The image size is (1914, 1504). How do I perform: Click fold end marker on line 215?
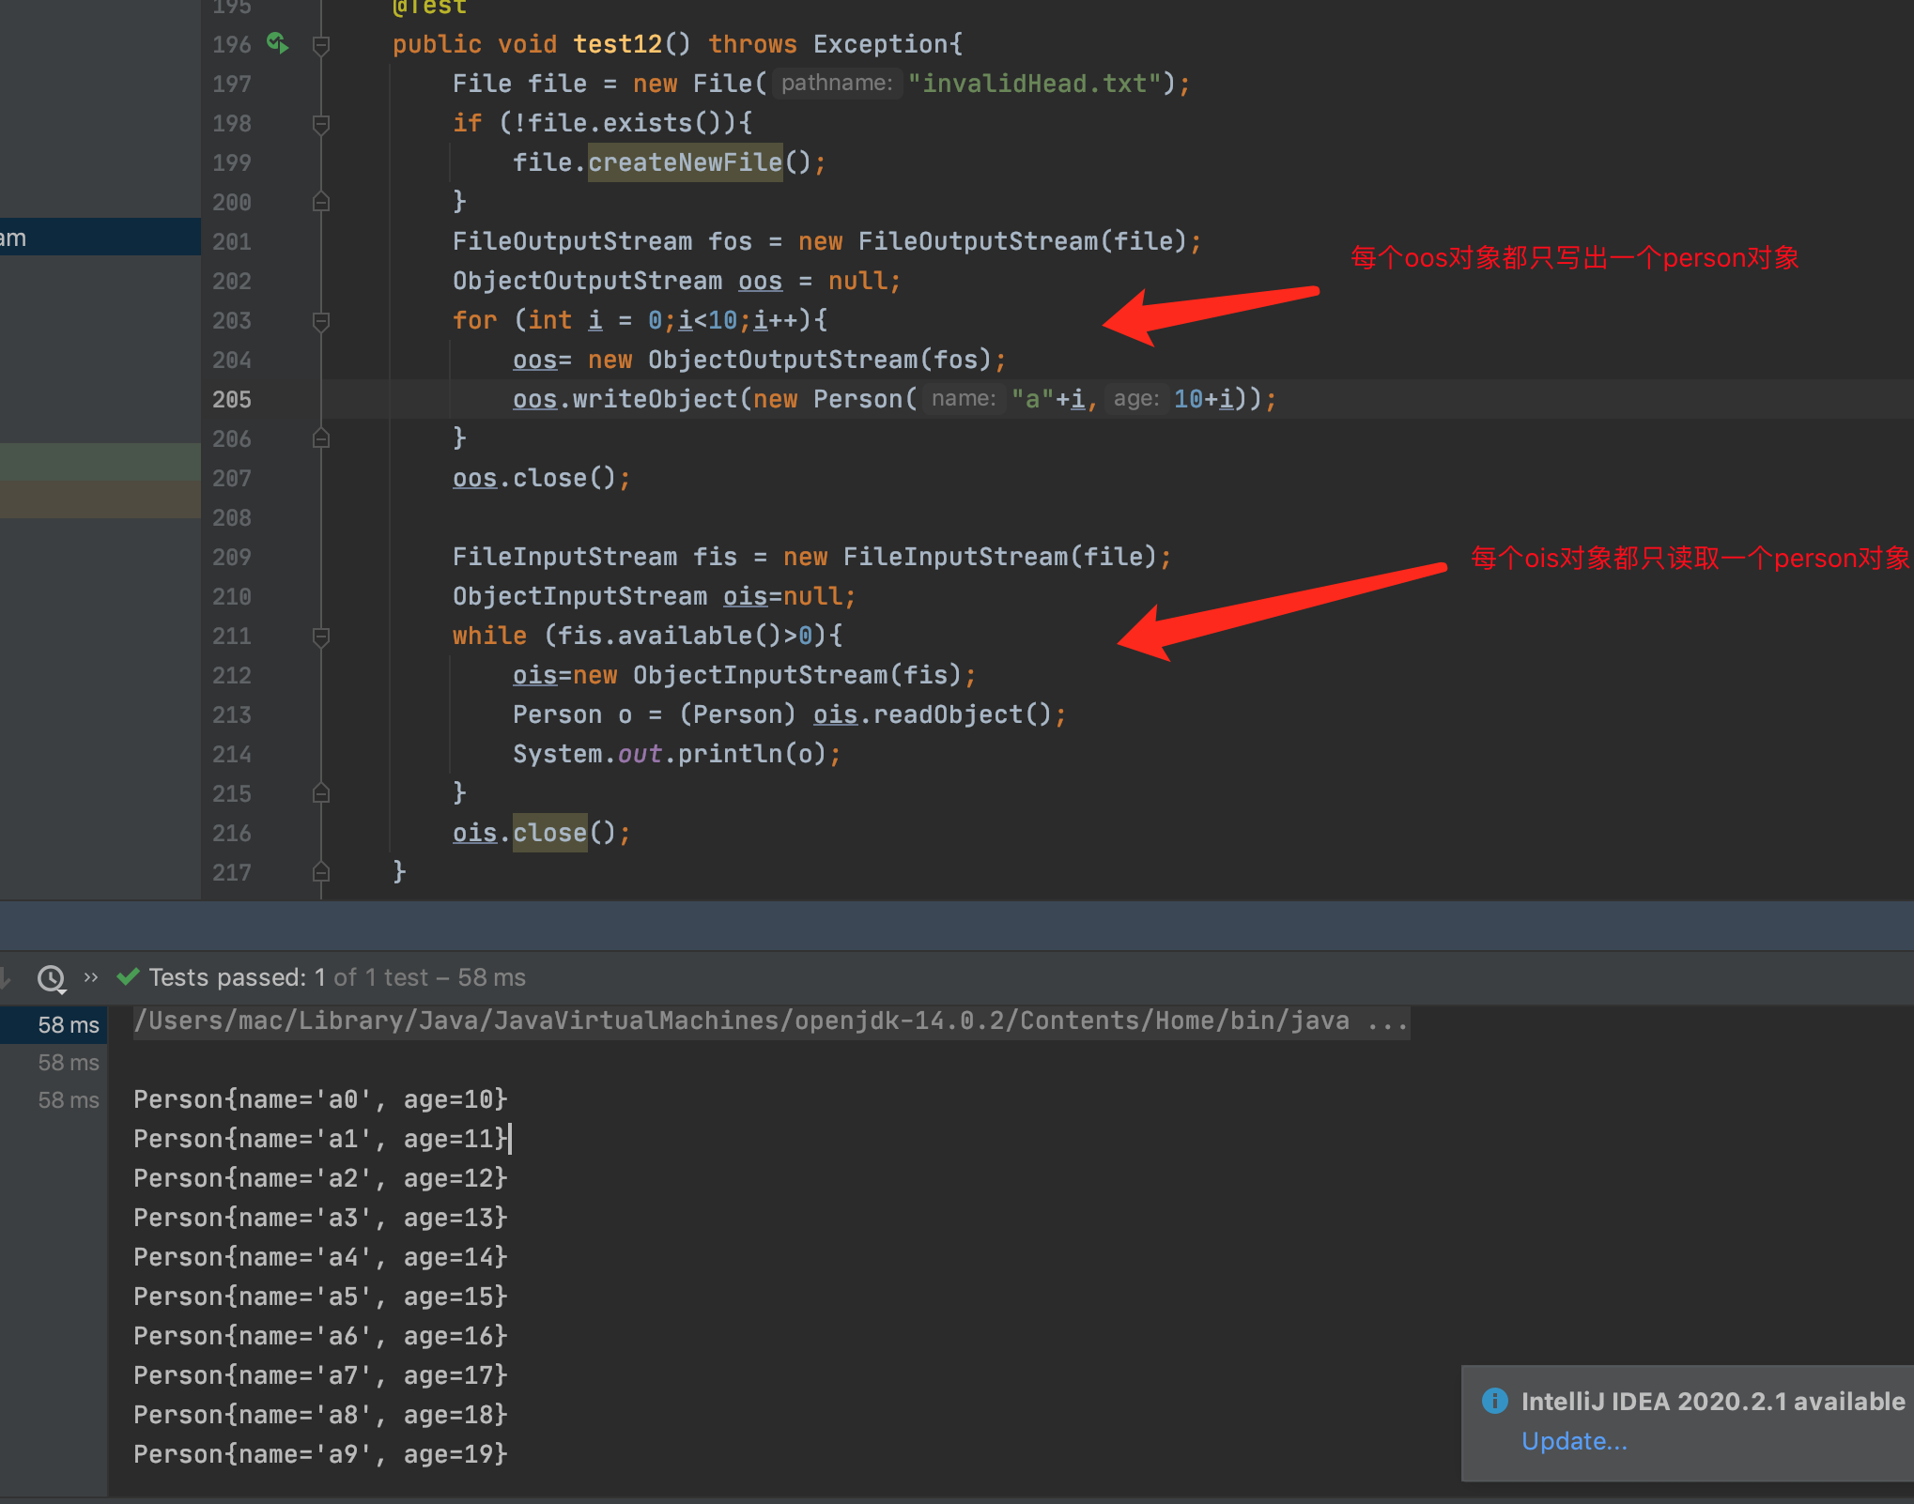[320, 794]
